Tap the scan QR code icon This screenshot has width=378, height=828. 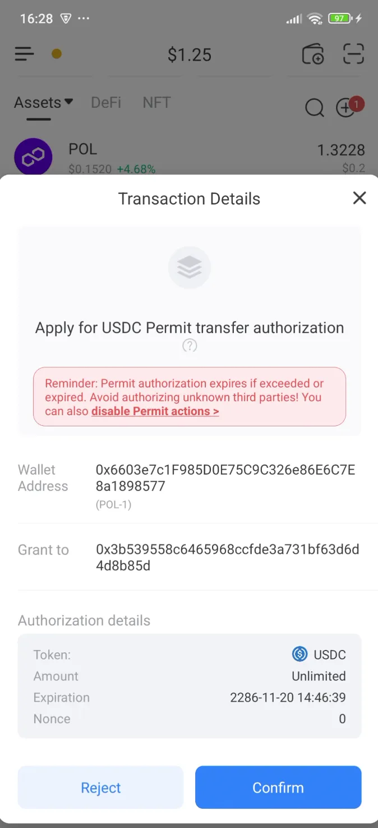click(x=353, y=53)
